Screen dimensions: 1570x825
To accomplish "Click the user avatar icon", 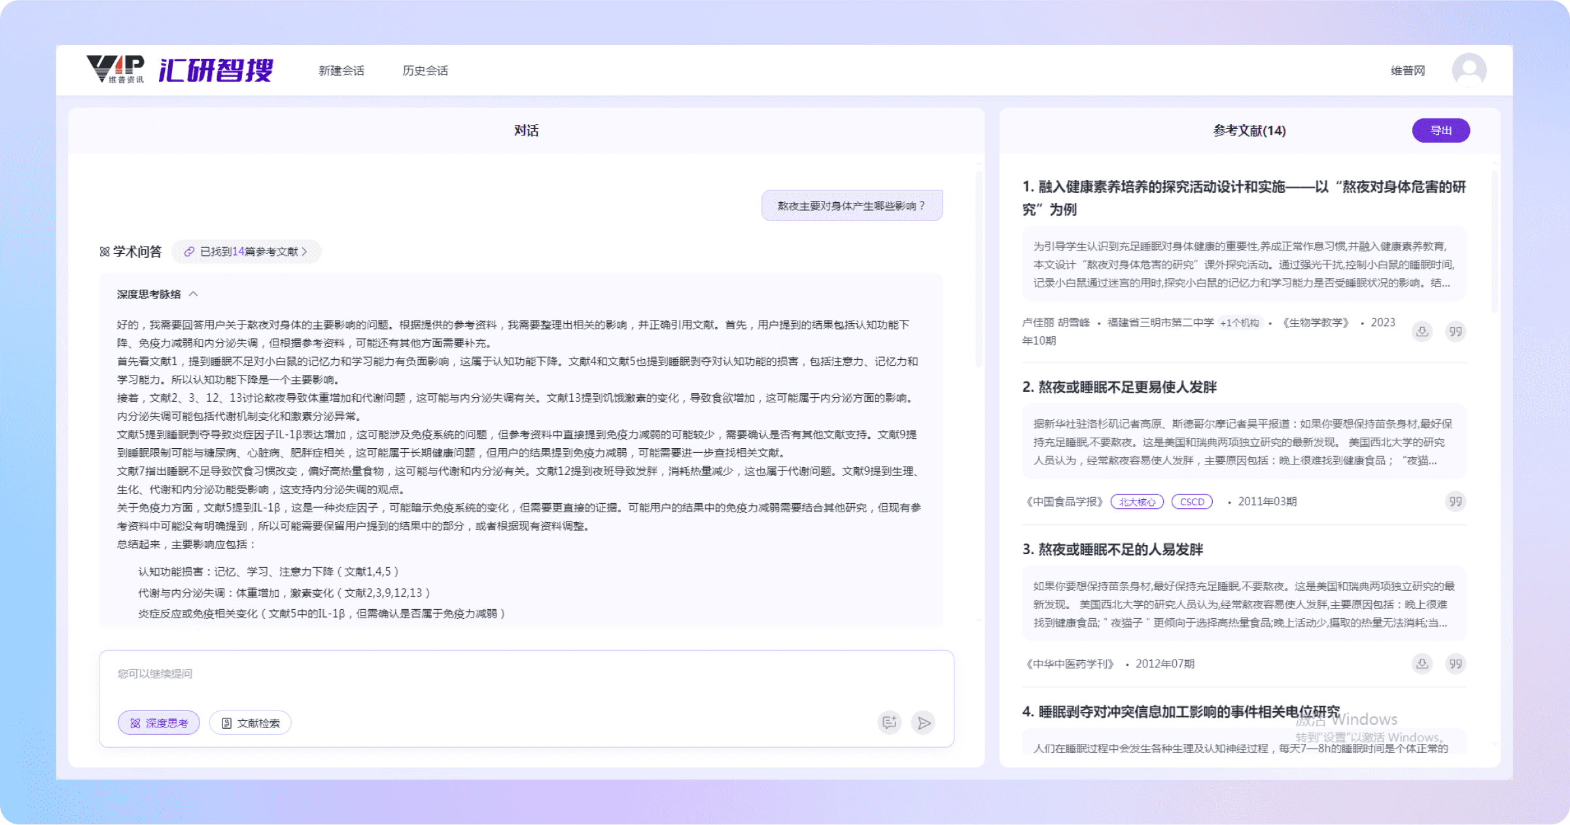I will click(1469, 70).
